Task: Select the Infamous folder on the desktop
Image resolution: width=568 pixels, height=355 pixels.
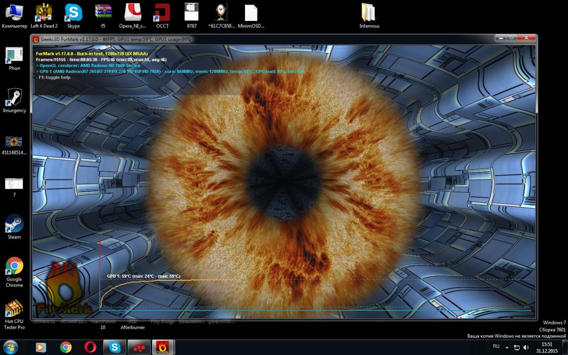Action: [369, 13]
